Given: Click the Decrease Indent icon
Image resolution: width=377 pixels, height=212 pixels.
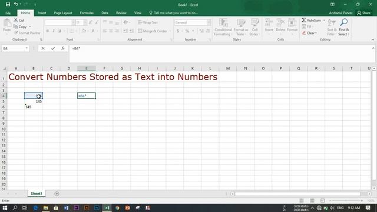Looking at the screenshot, I should pos(125,31).
